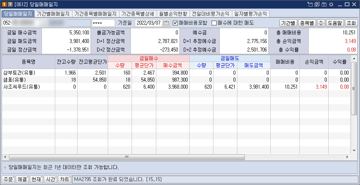Uncheck the 매매비용포함 checkbox
Viewport: 360px width, 185px height.
[x=175, y=23]
